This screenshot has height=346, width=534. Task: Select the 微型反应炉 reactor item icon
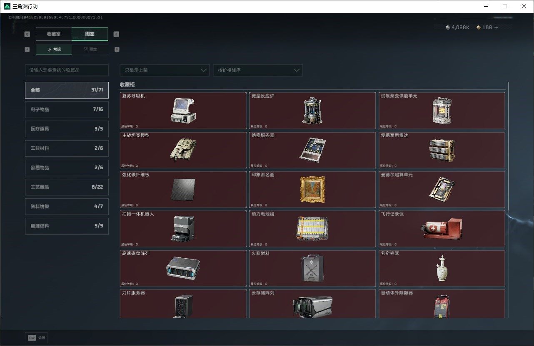[312, 111]
